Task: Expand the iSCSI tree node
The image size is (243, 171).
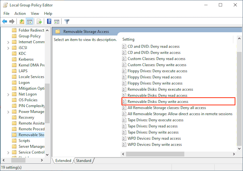Action: [x=8, y=48]
